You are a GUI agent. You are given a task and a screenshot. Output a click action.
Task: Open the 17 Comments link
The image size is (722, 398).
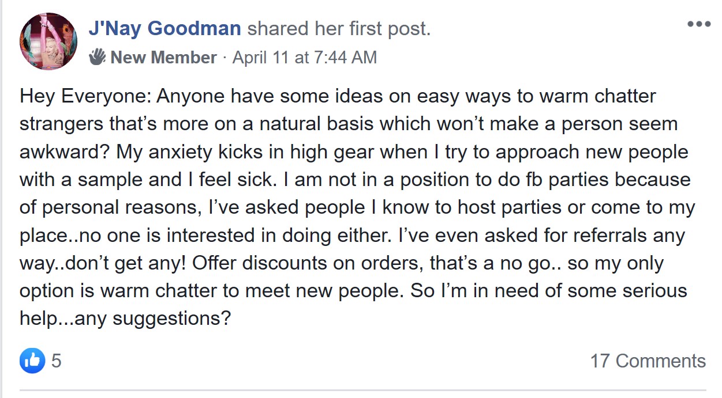(x=648, y=361)
